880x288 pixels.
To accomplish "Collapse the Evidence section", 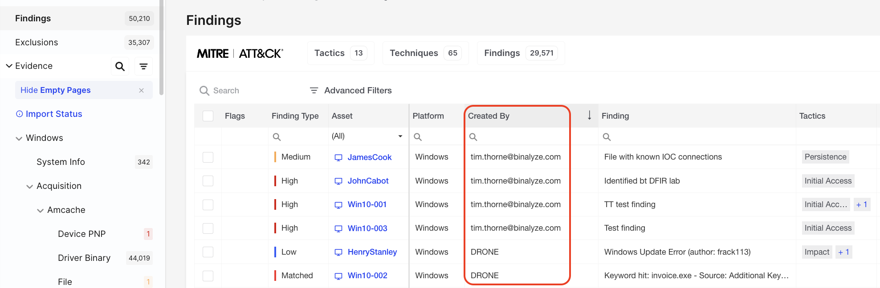I will click(9, 66).
